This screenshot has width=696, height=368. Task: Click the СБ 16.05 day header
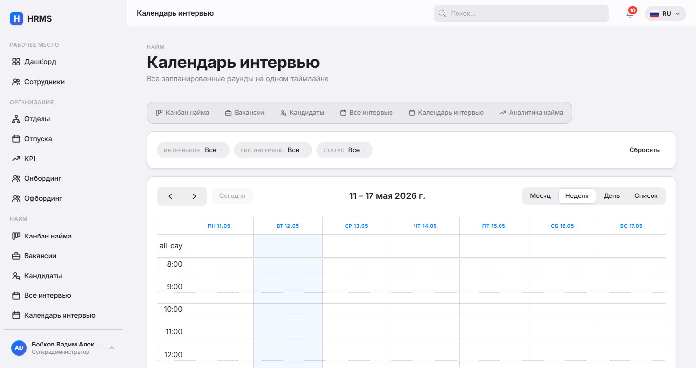(x=562, y=226)
